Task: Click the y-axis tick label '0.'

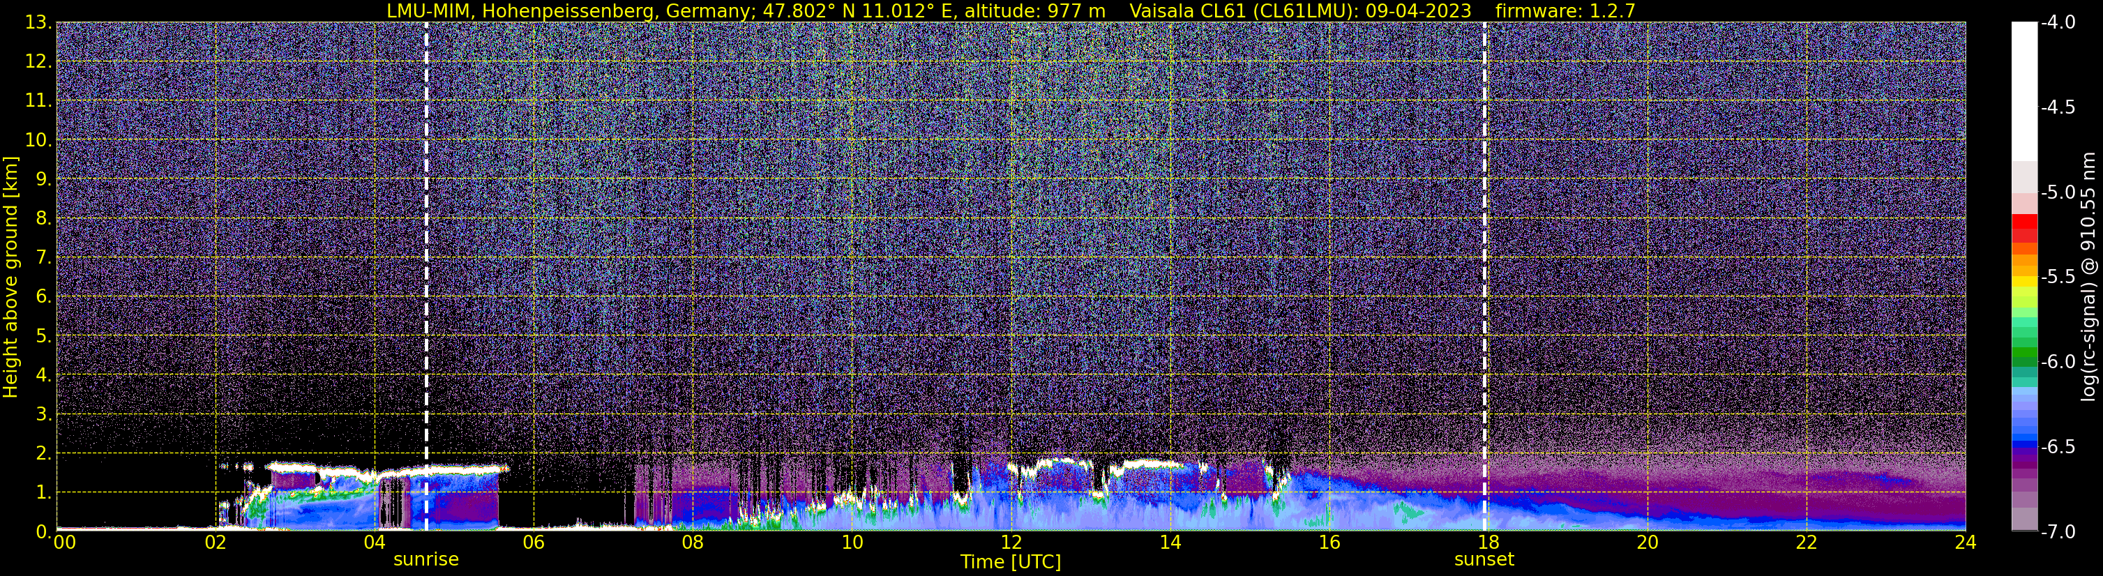Action: click(44, 532)
